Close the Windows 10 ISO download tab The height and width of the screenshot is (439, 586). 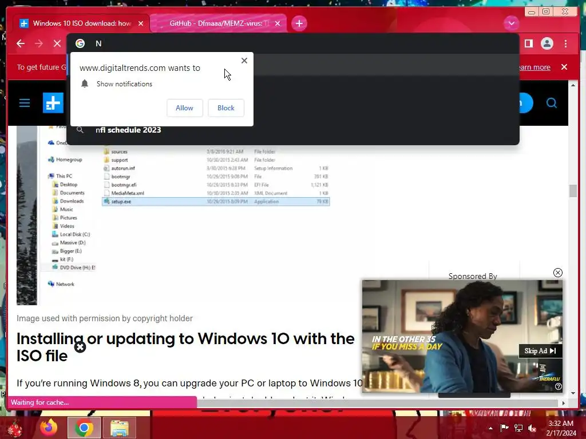(x=141, y=23)
